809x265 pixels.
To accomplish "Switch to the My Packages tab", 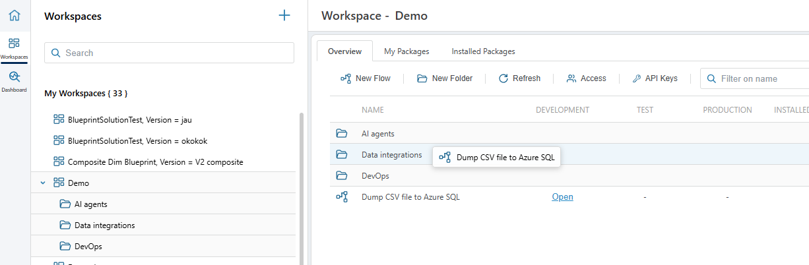I will pos(406,51).
